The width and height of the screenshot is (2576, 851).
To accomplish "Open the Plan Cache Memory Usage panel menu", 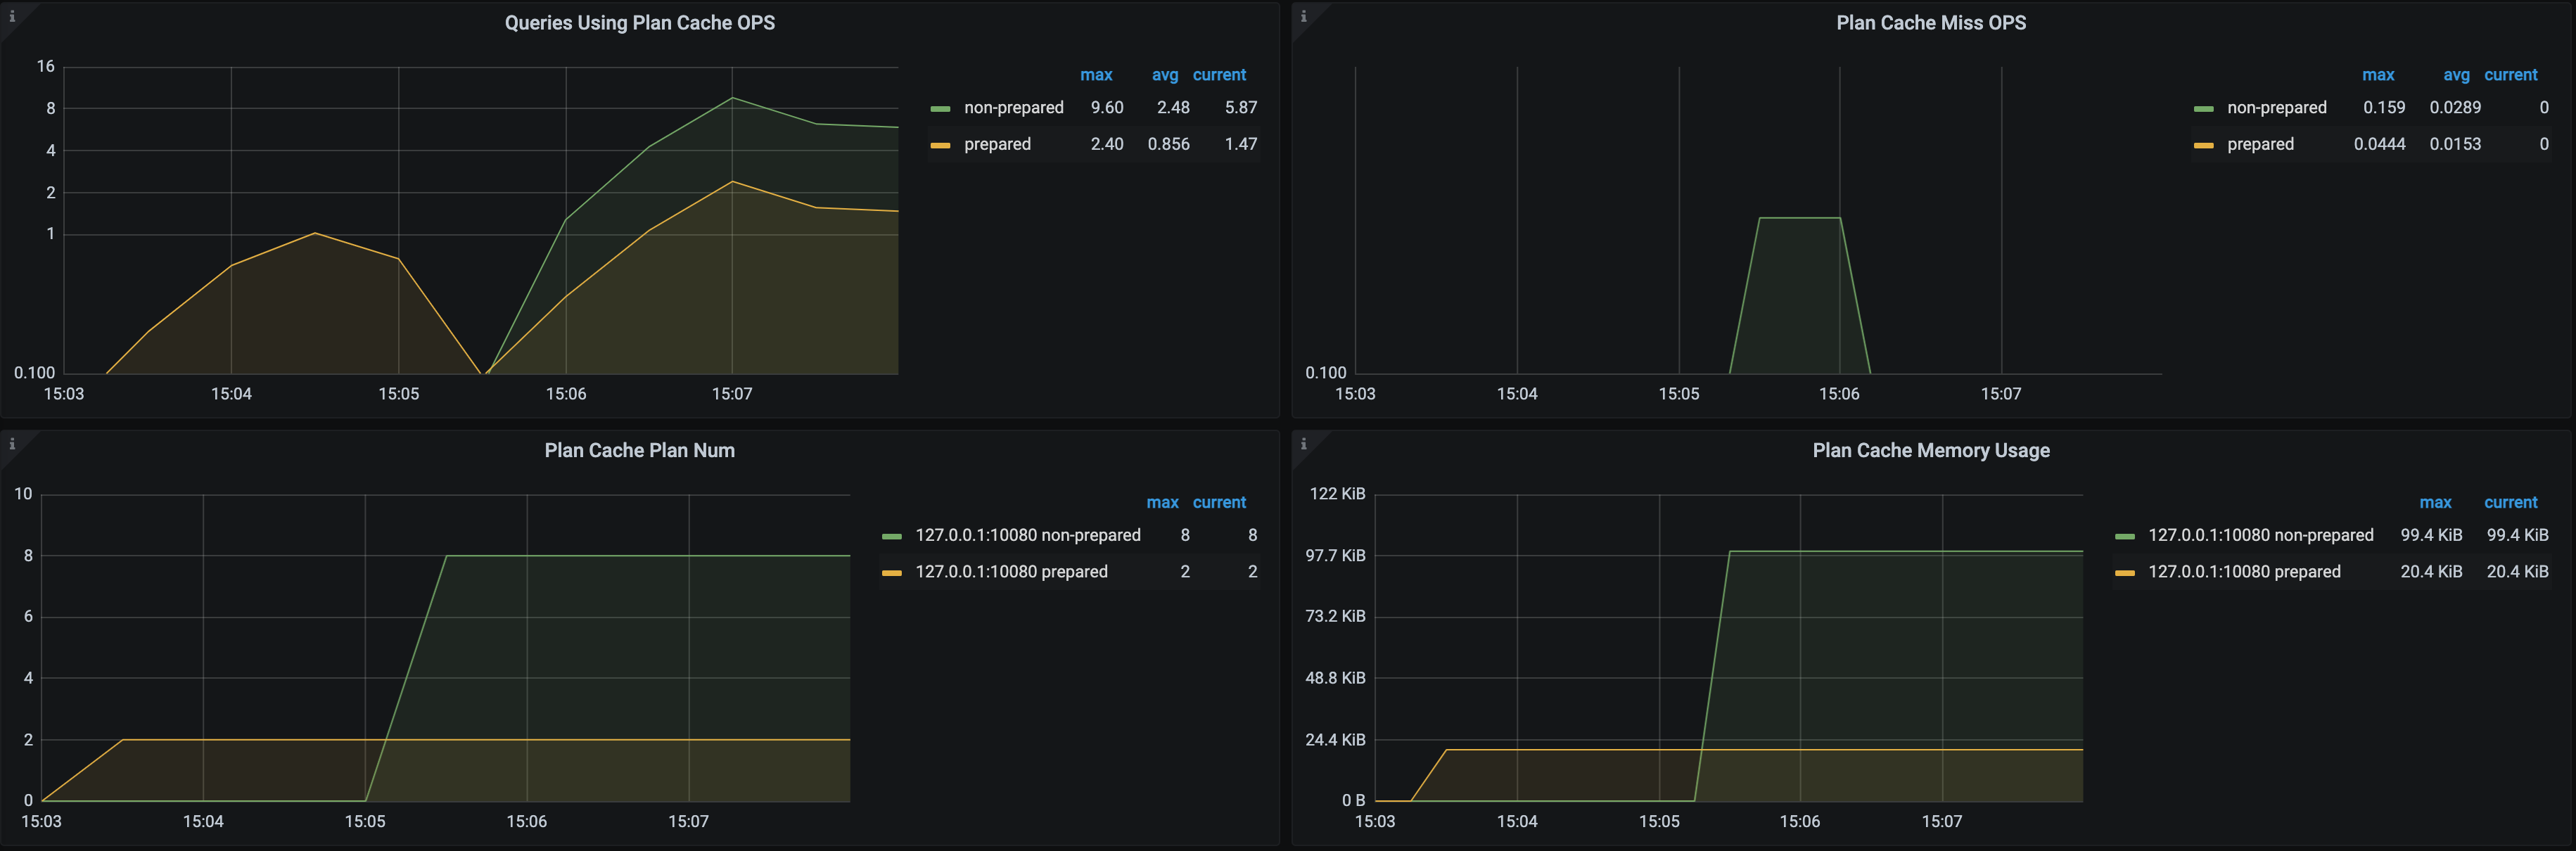I will pyautogui.click(x=1930, y=450).
